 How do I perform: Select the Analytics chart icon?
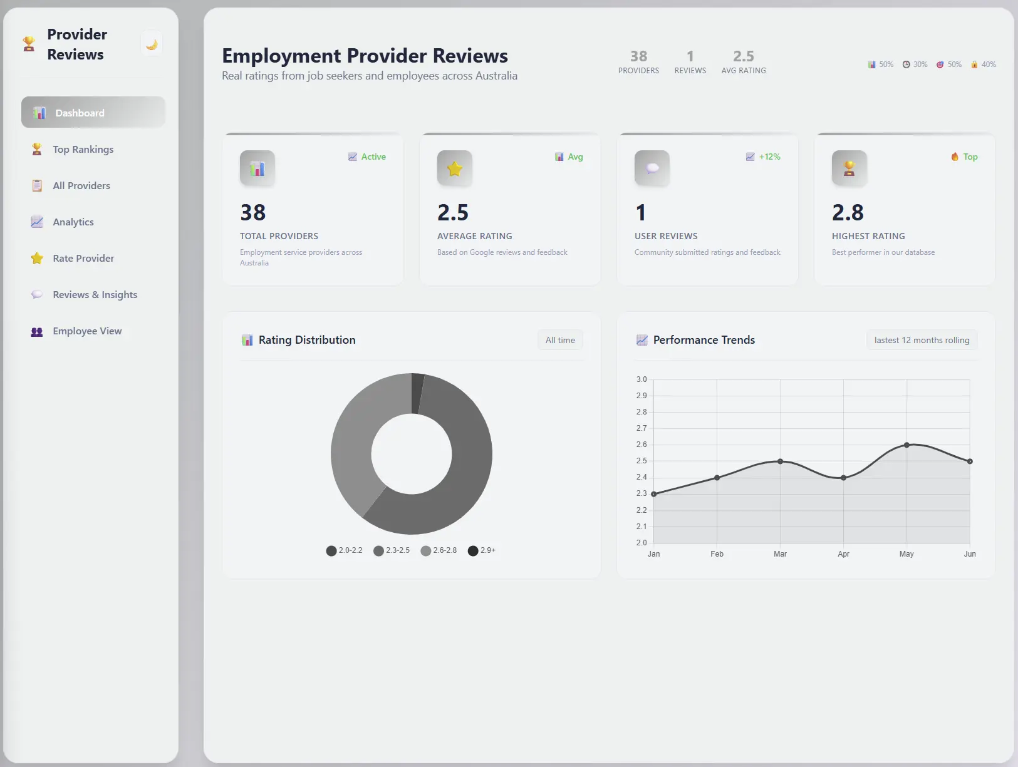(x=37, y=222)
